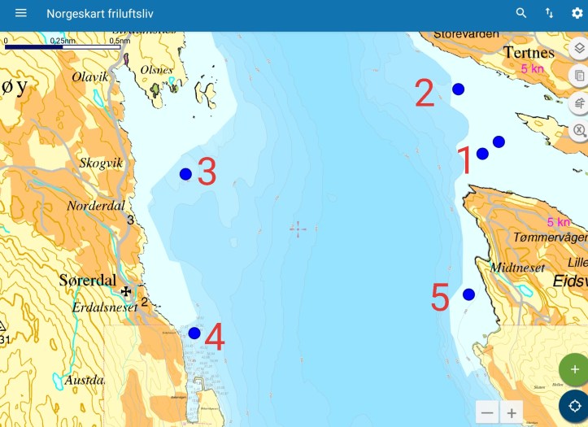Open the hamburger navigation menu
The height and width of the screenshot is (427, 588).
coord(21,14)
